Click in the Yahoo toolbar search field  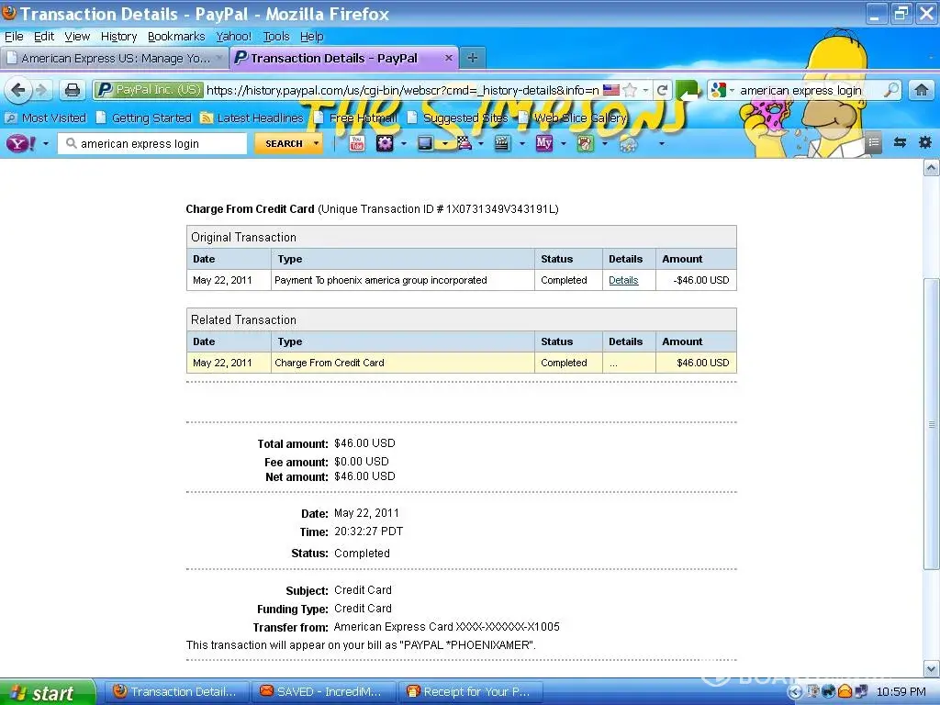click(156, 143)
